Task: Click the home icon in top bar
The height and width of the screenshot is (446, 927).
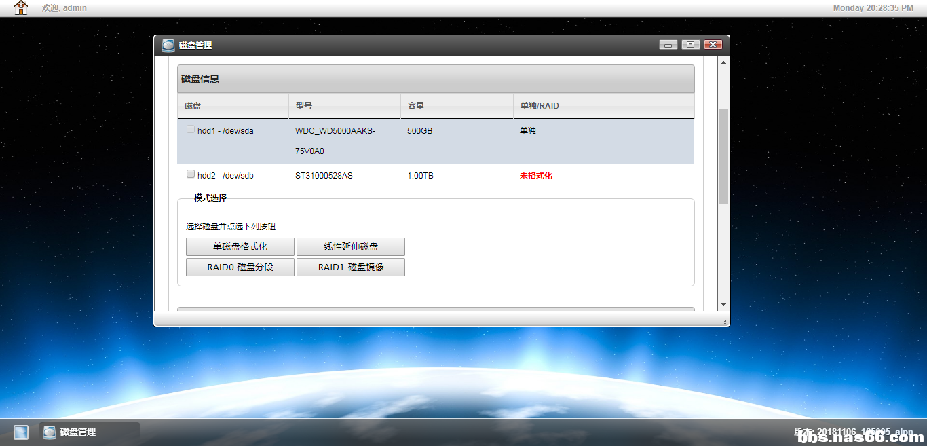Action: click(21, 8)
